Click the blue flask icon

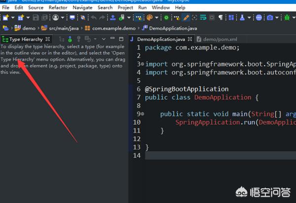click(x=242, y=18)
